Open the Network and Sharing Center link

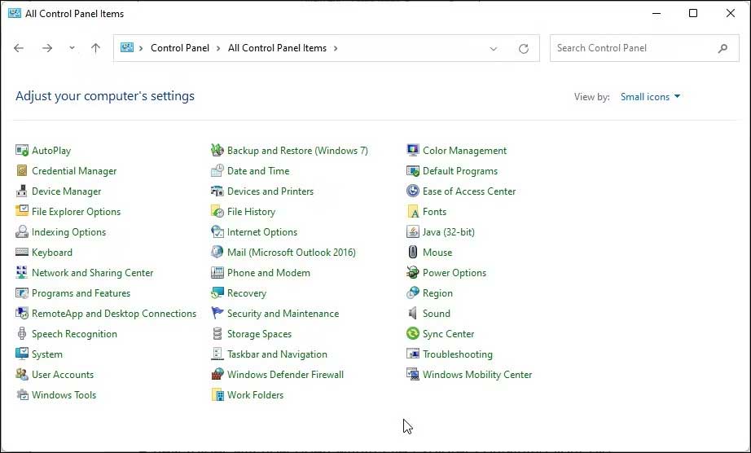tap(92, 273)
